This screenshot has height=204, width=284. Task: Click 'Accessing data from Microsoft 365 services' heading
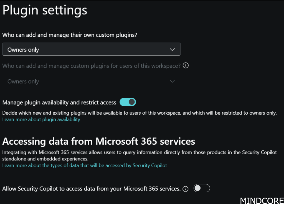pyautogui.click(x=98, y=141)
